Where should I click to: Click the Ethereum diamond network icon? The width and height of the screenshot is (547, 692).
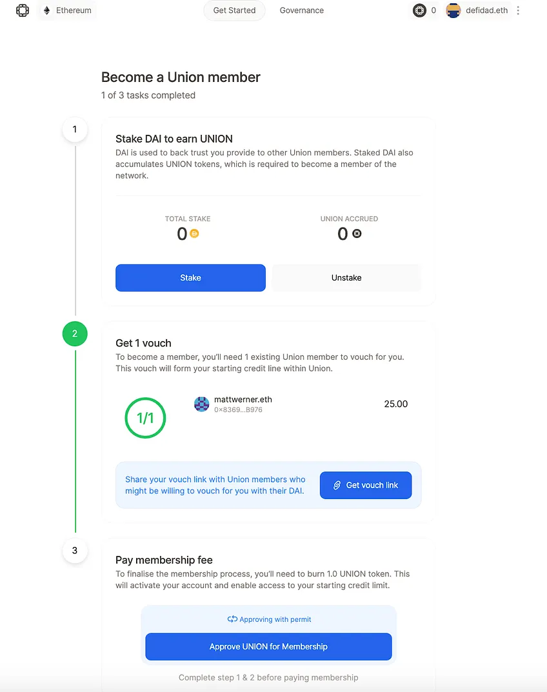(x=47, y=10)
